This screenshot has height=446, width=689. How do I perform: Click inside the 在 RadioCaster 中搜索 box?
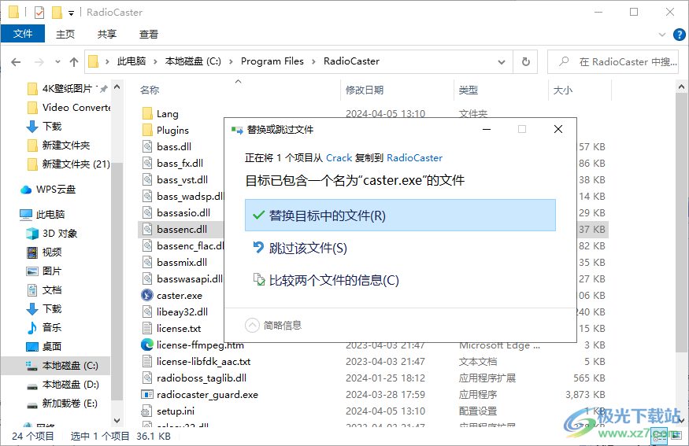pos(613,62)
